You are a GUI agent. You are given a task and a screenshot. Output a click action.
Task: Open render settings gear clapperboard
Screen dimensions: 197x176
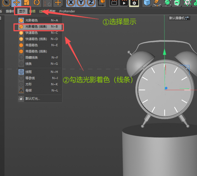(134, 3)
